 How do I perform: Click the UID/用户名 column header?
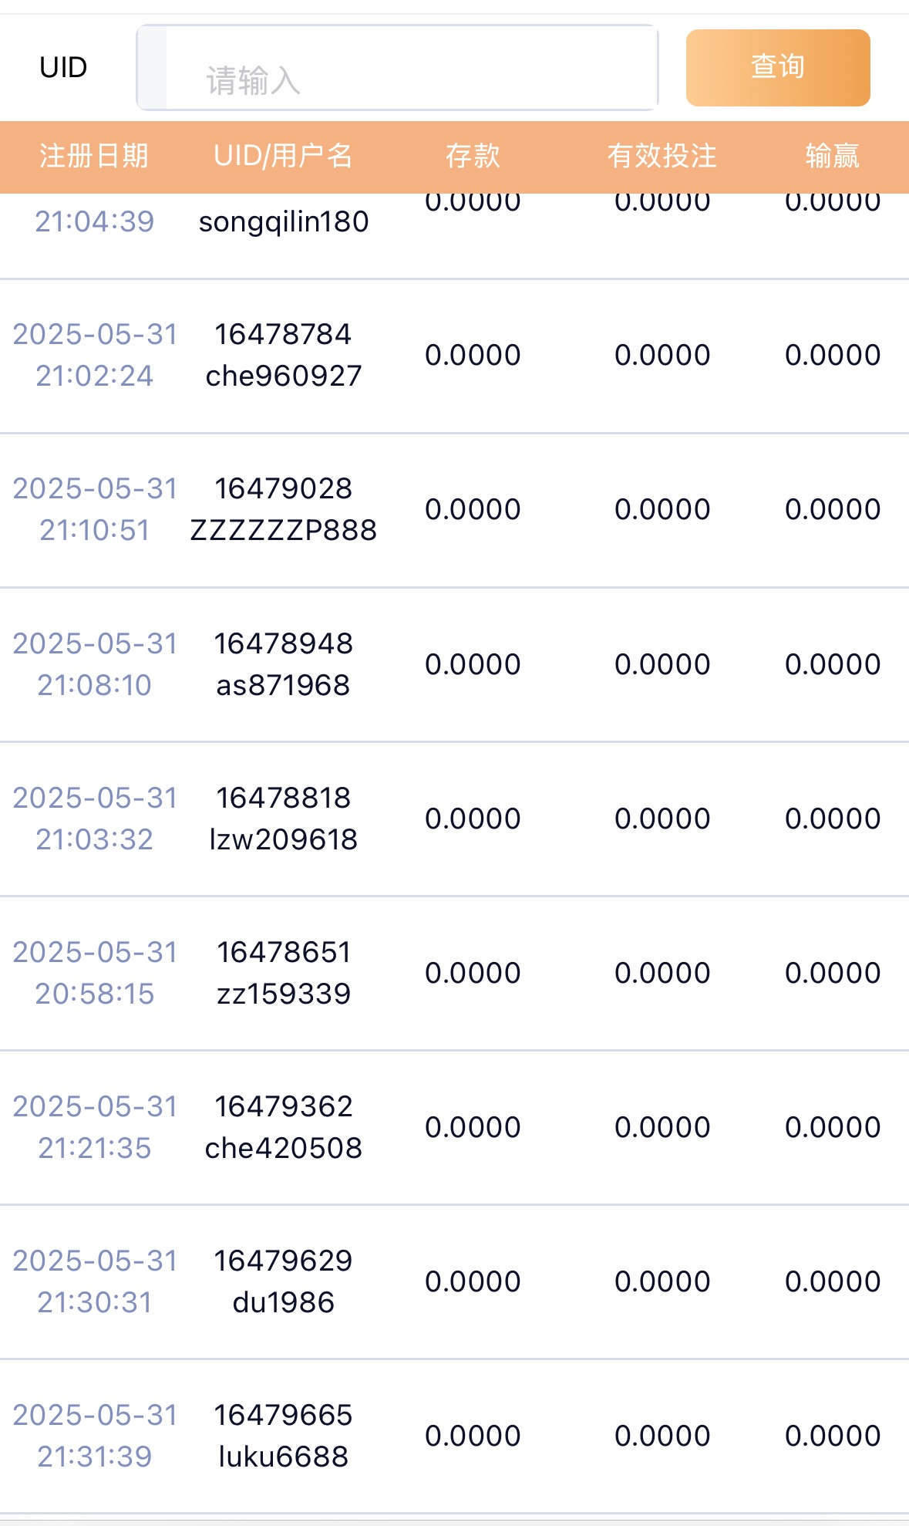[283, 157]
